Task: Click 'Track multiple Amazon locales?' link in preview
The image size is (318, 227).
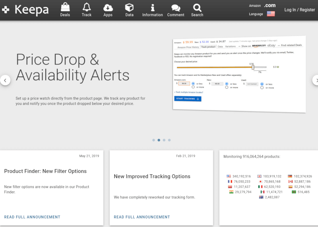Action: tap(188, 92)
